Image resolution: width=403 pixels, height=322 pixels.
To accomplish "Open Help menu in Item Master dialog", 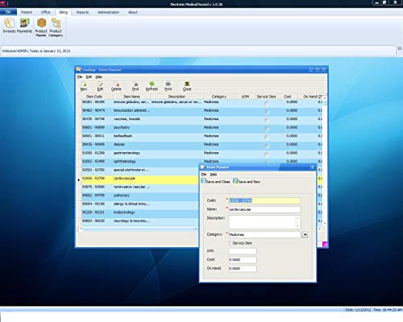I will [x=214, y=175].
